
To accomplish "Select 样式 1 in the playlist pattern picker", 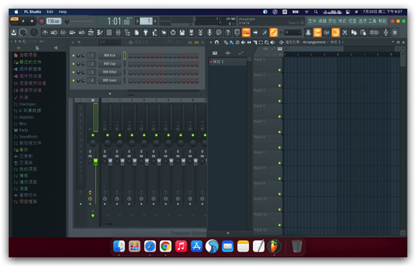I will click(x=227, y=62).
